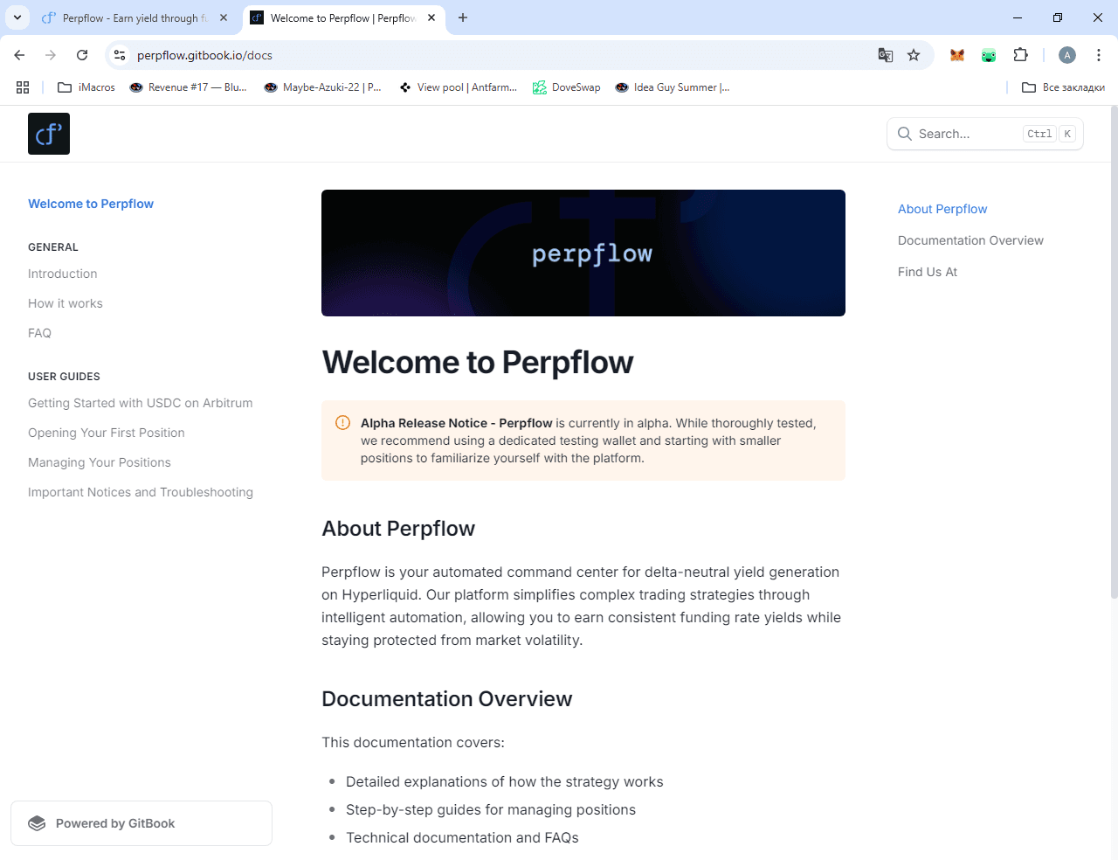The image size is (1118, 860).
Task: Open the DoveSwap bookmark
Action: (567, 87)
